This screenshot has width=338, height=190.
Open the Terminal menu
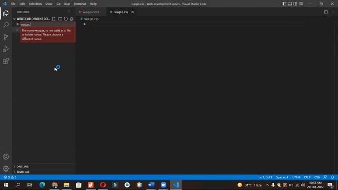point(80,4)
